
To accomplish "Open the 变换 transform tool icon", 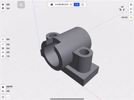I will click(3, 52).
